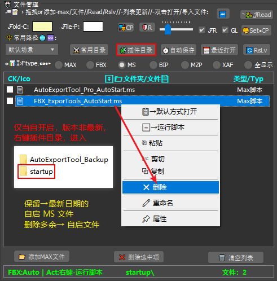Screen dimensions: 277x281
Task: Choose 复制 in the context menu
Action: click(170, 172)
